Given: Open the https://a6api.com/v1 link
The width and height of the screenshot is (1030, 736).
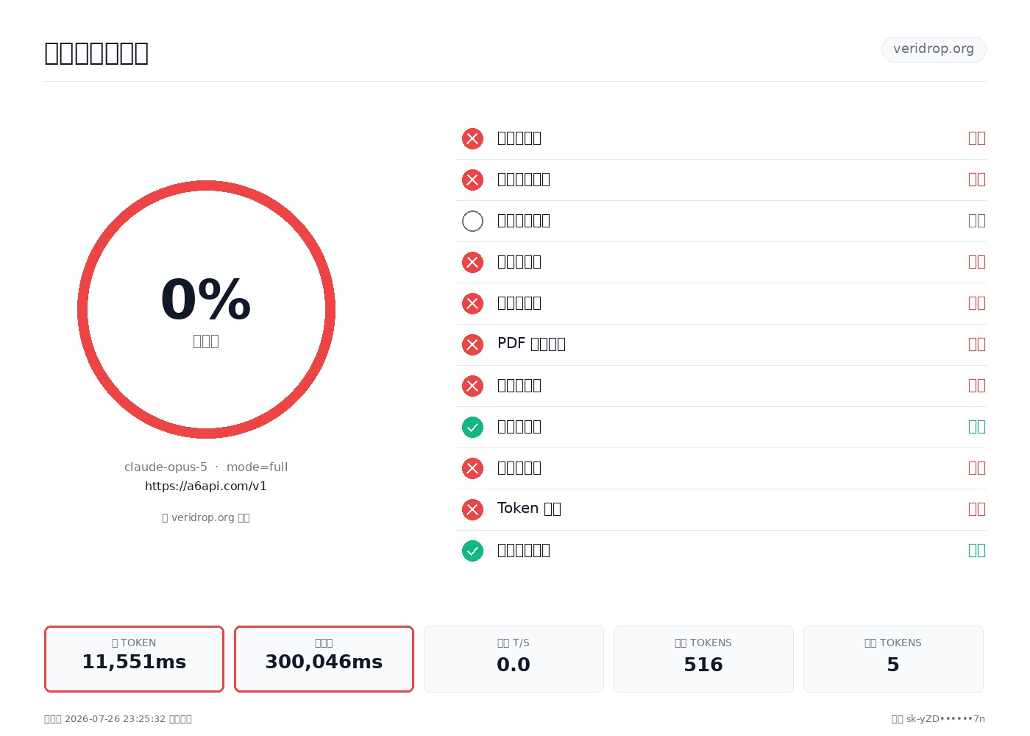Looking at the screenshot, I should coord(206,486).
